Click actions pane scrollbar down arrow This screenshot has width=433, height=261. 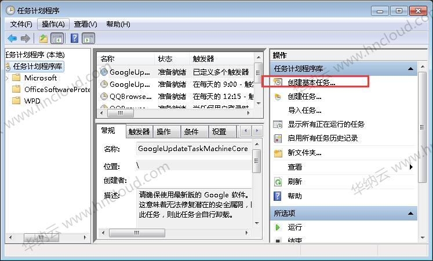tap(423, 237)
